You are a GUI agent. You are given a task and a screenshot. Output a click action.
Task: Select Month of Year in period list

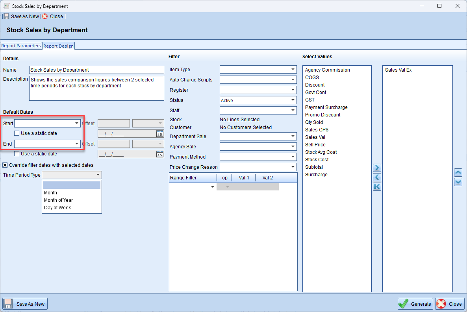coord(58,200)
